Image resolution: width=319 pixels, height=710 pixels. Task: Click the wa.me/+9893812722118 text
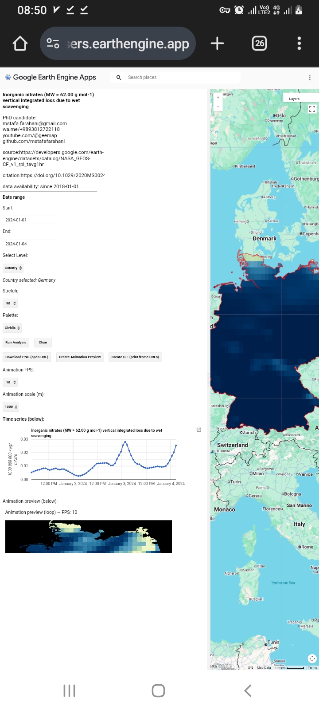click(x=31, y=129)
